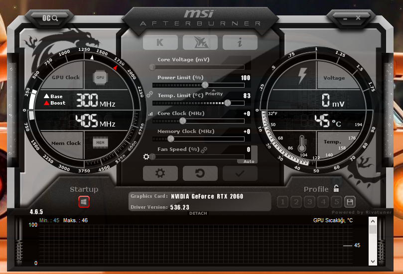Click the driver version 536.23 text
Screen dimensions: 403x274
click(x=180, y=207)
